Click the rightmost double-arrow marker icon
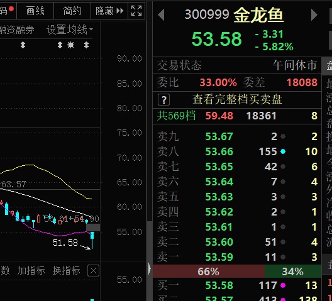 point(86,45)
